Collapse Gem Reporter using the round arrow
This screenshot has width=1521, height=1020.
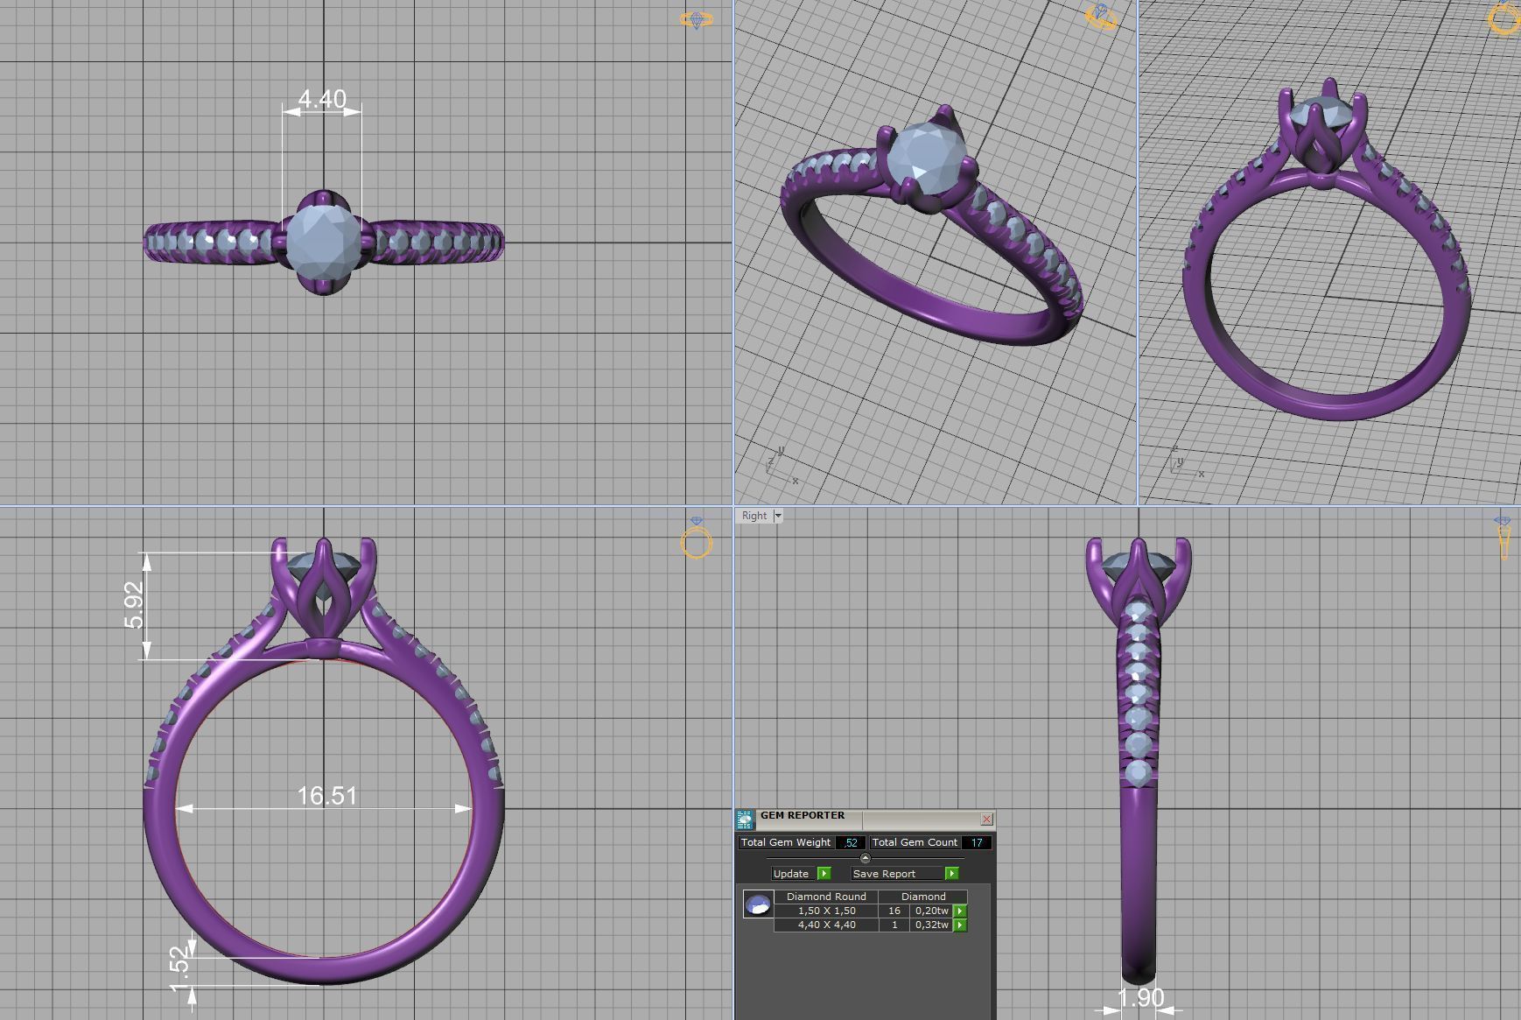866,858
